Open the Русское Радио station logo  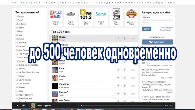55,14
